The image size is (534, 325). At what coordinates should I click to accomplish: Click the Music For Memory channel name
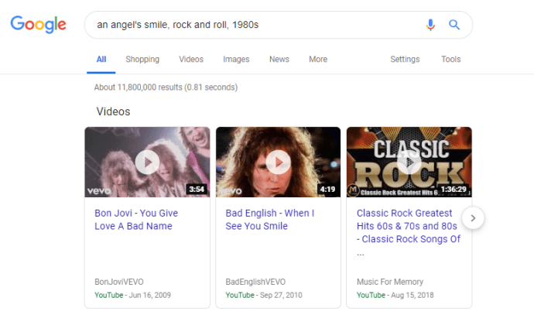coord(390,282)
